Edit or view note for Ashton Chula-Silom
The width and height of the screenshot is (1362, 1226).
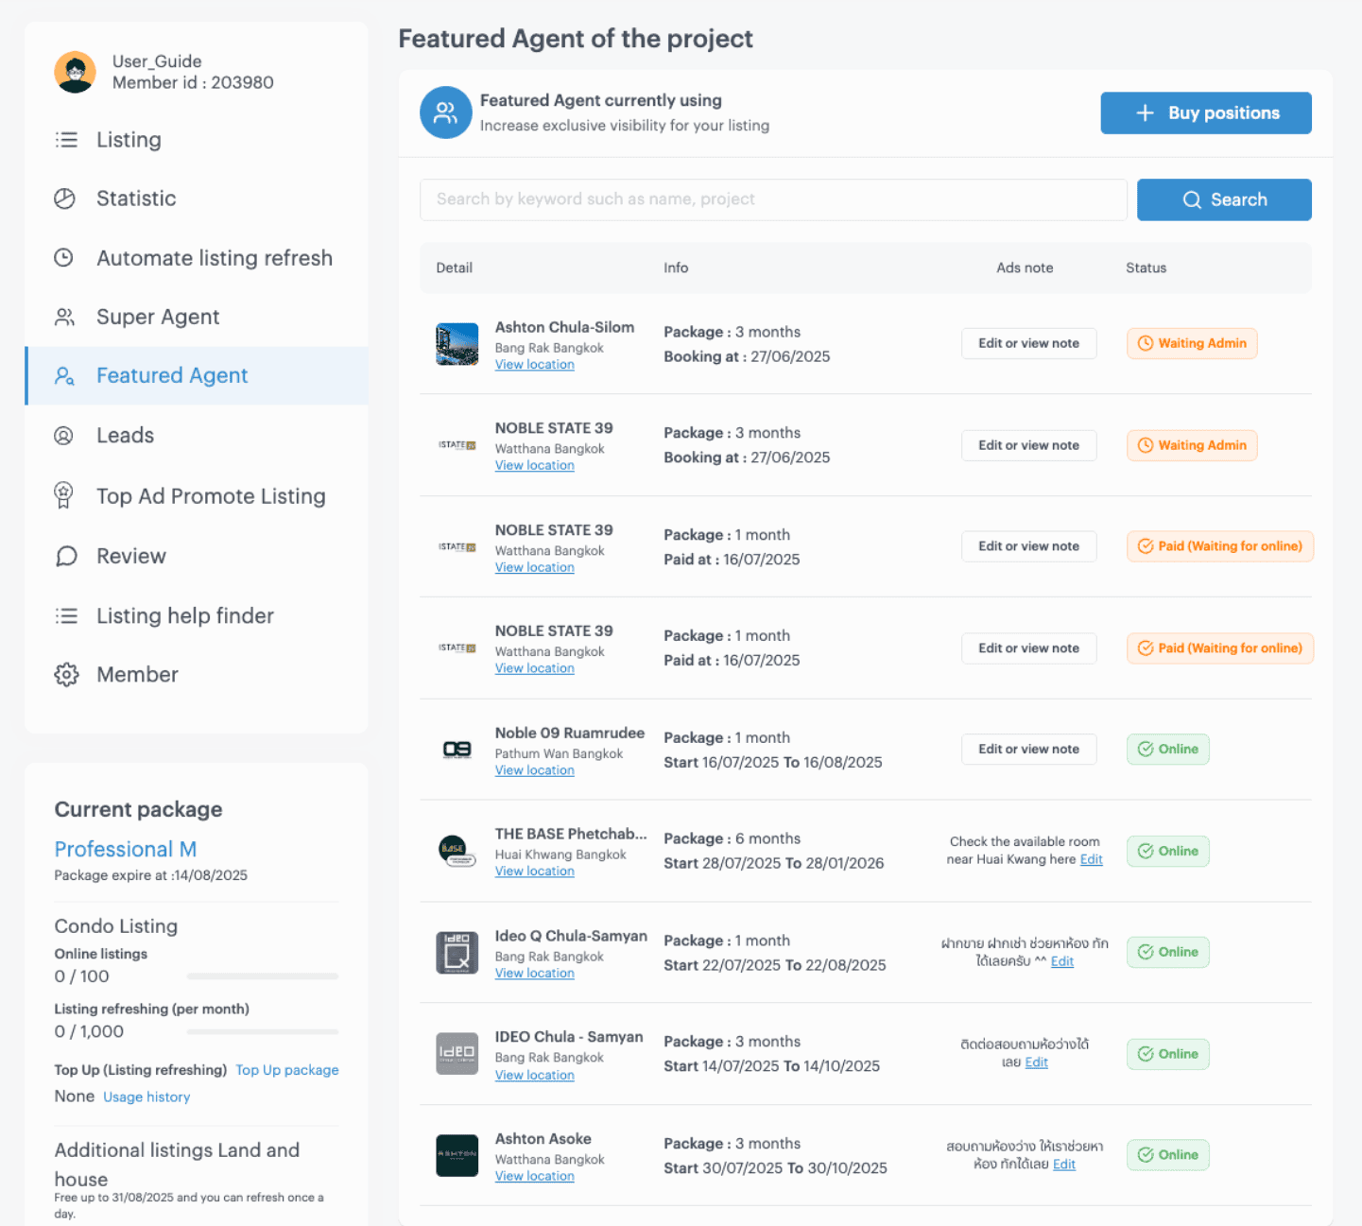[1028, 343]
